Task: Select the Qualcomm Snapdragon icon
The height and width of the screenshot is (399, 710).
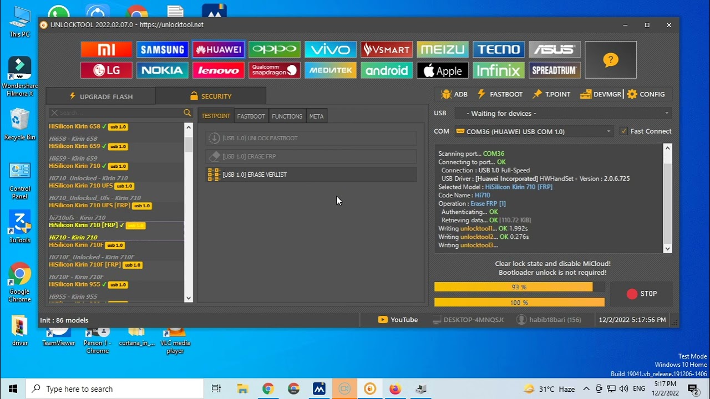Action: [x=275, y=70]
